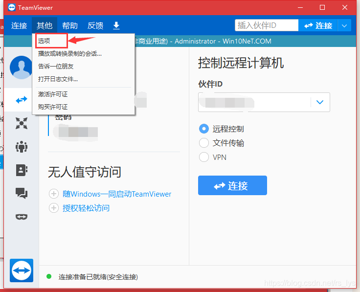Choose 播放或转换录制的会话 menu entry

(83, 54)
